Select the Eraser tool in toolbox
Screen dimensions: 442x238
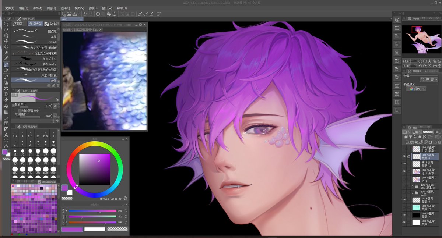pyautogui.click(x=6, y=100)
